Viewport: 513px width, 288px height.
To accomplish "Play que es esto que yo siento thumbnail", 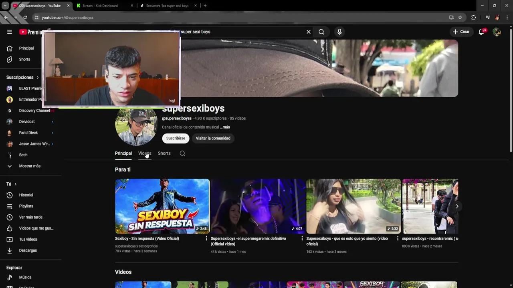I will [x=353, y=206].
